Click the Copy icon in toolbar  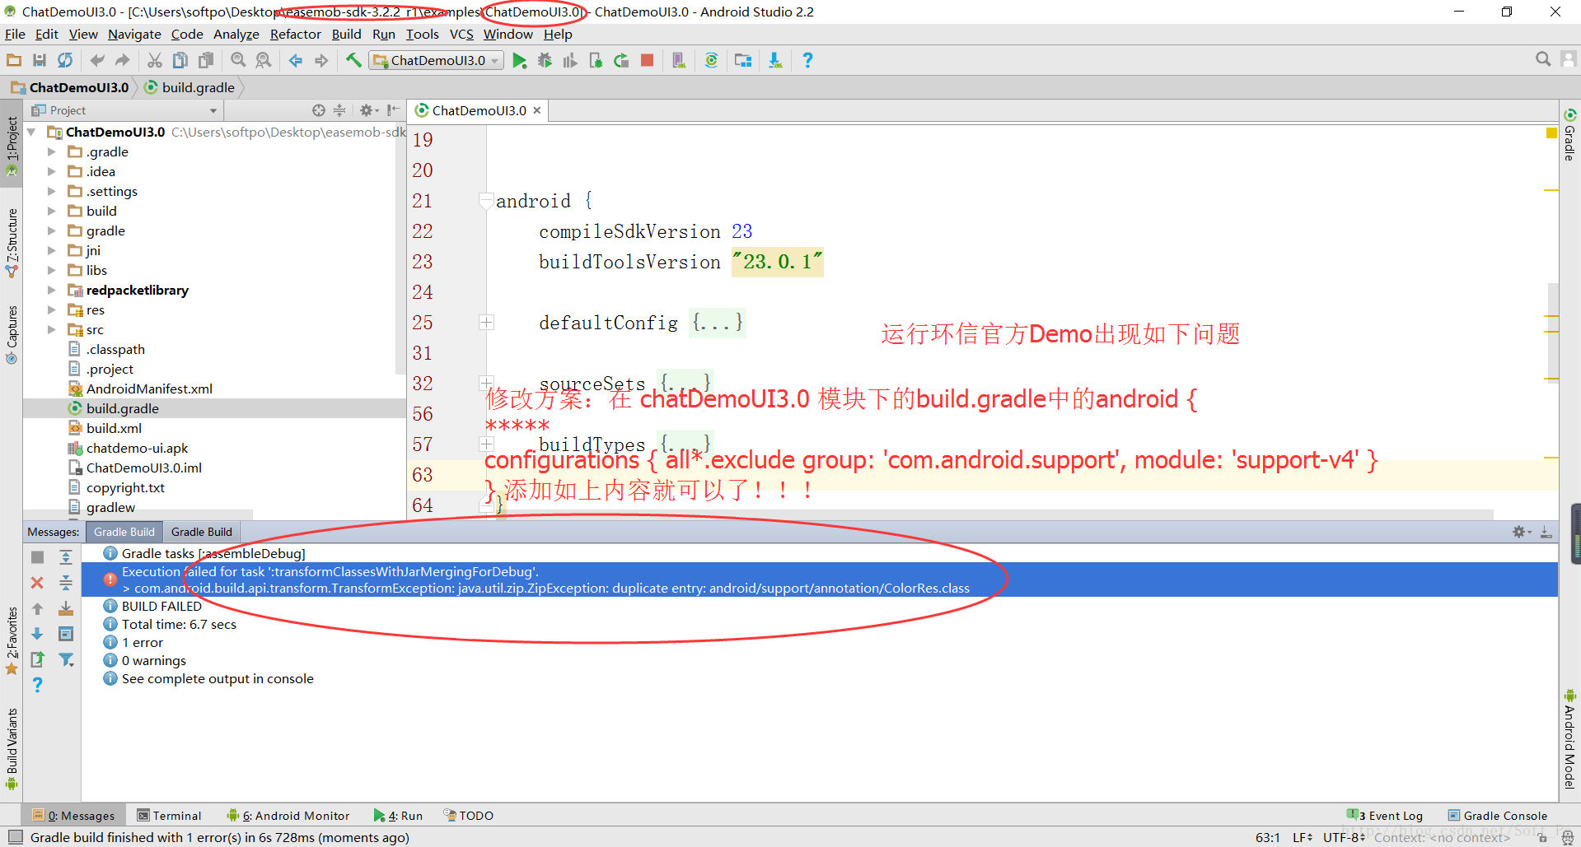point(180,60)
